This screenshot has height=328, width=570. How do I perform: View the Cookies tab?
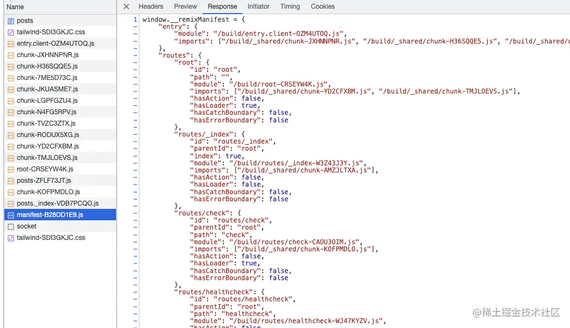click(323, 7)
